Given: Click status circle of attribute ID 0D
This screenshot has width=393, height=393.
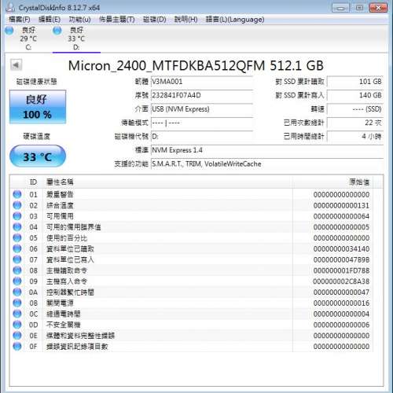Looking at the screenshot, I should coord(17,325).
